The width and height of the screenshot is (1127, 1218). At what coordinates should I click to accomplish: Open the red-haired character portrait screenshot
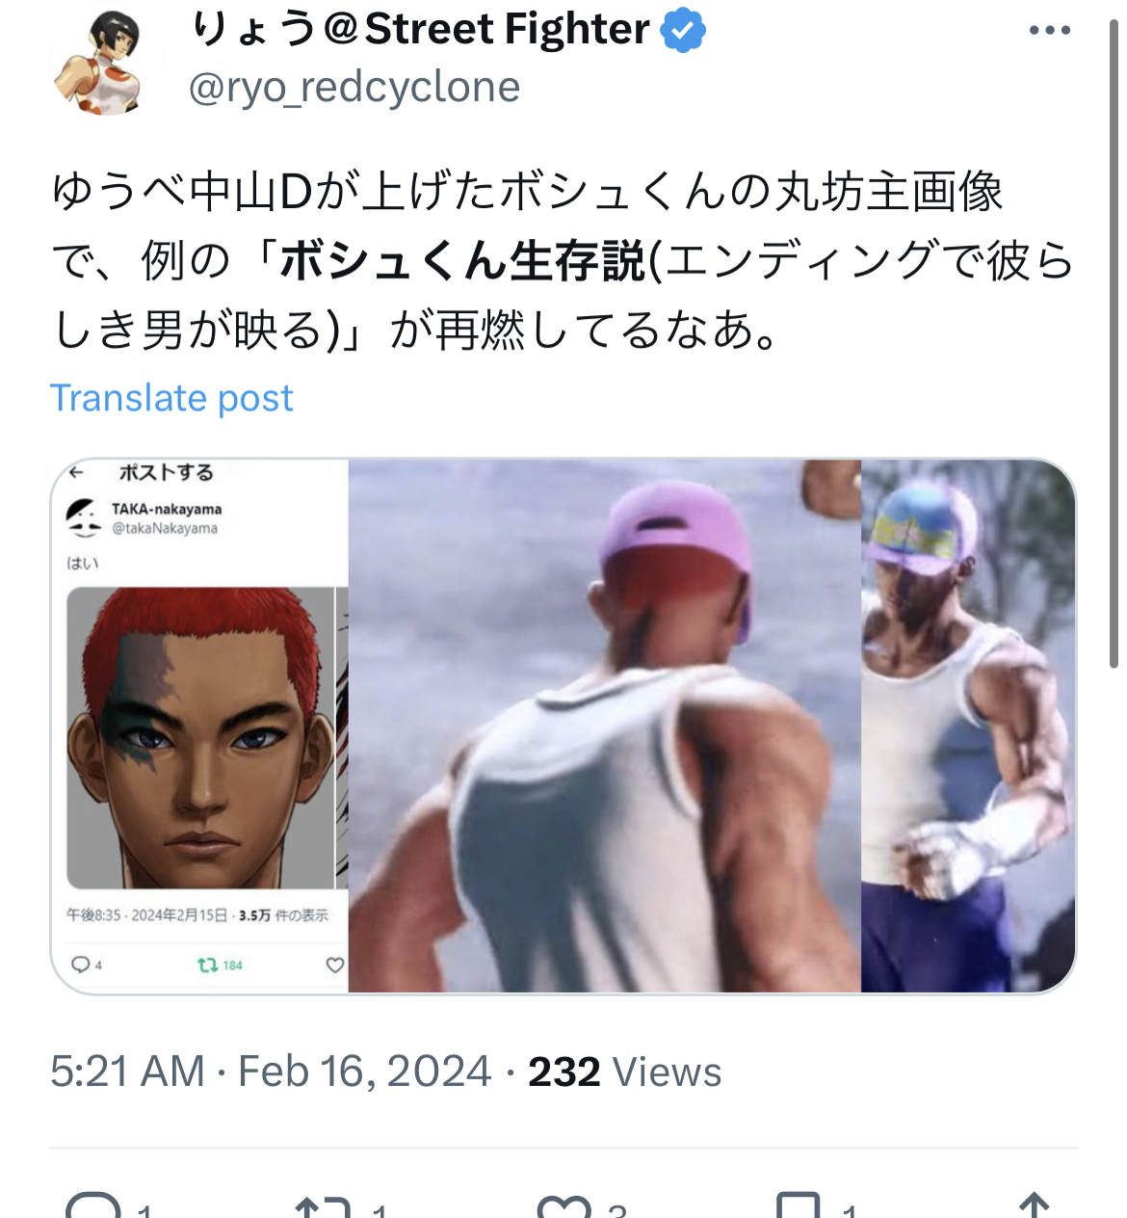pyautogui.click(x=199, y=726)
